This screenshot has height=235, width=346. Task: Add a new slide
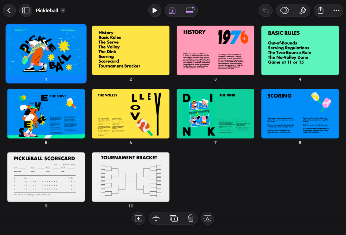138,218
